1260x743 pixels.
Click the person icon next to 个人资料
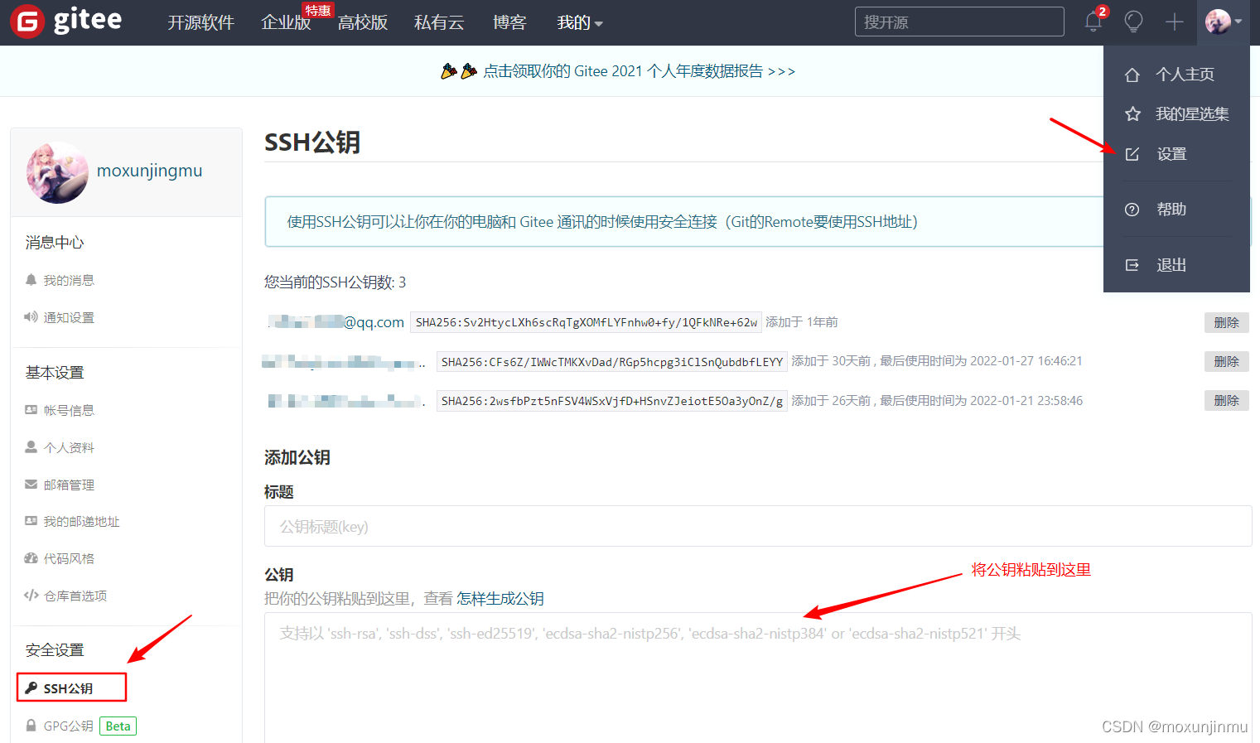tap(31, 447)
